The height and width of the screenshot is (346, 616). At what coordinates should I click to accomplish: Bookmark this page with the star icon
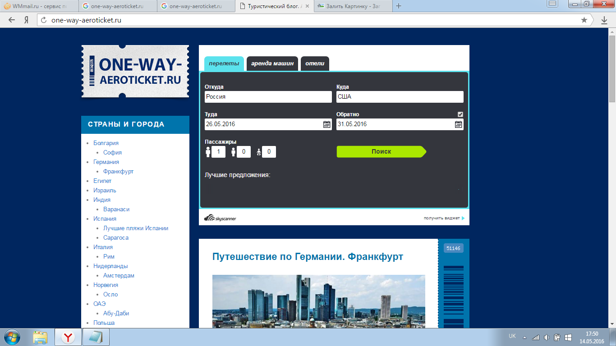click(x=584, y=20)
